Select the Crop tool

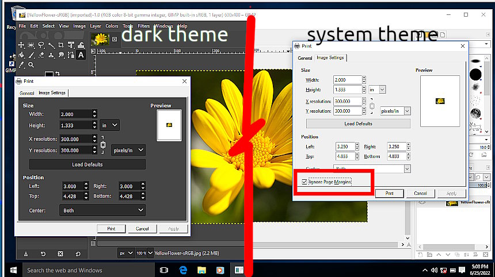[61, 45]
